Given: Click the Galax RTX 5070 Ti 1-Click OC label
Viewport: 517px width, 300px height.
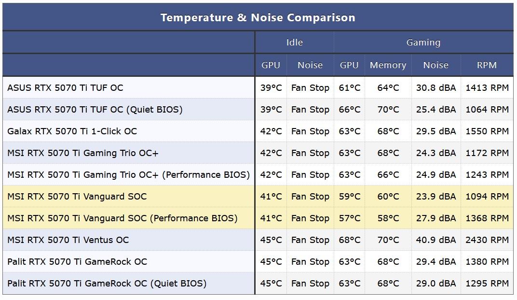Looking at the screenshot, I should [72, 131].
